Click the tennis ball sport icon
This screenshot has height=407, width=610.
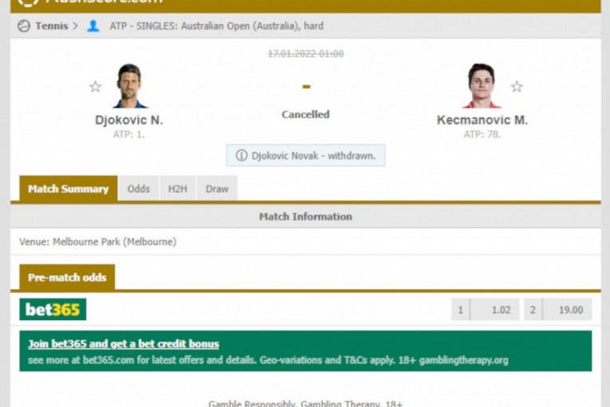(23, 26)
